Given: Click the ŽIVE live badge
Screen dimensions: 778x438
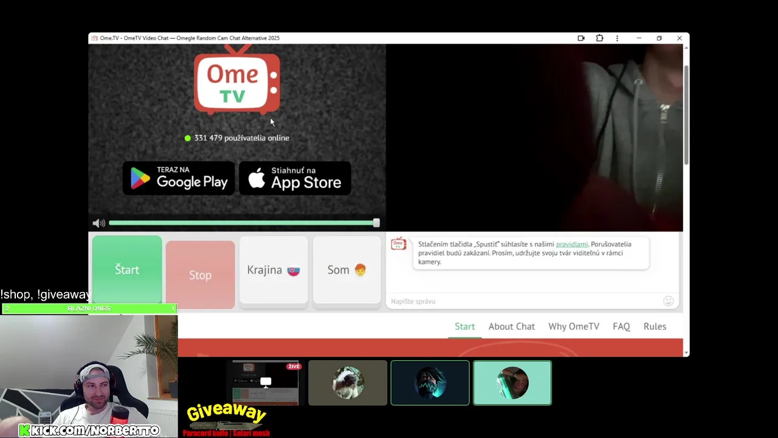Looking at the screenshot, I should (294, 366).
